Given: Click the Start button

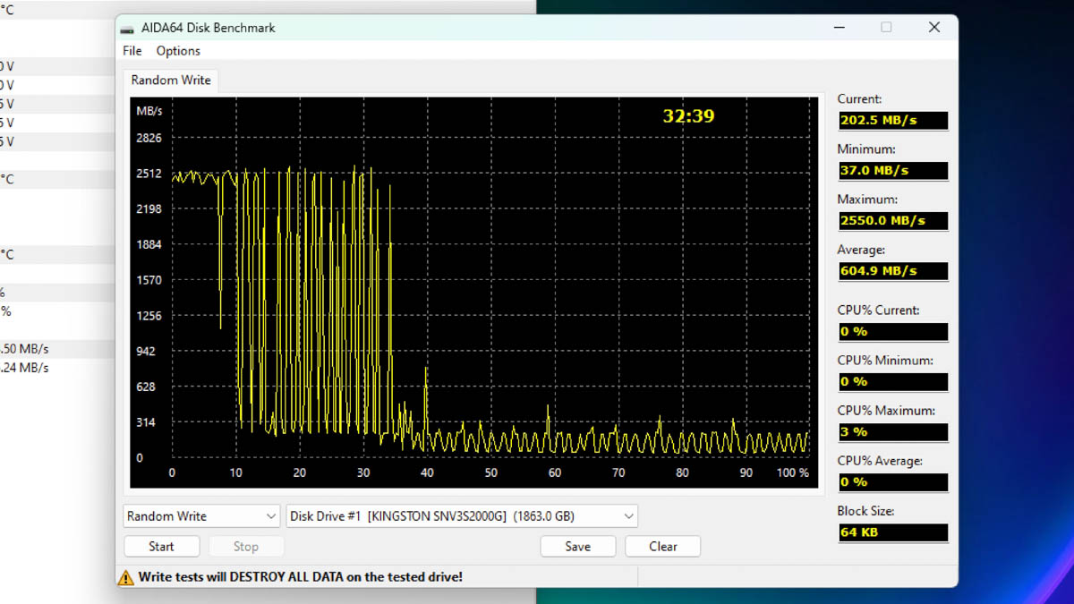Looking at the screenshot, I should [x=161, y=546].
